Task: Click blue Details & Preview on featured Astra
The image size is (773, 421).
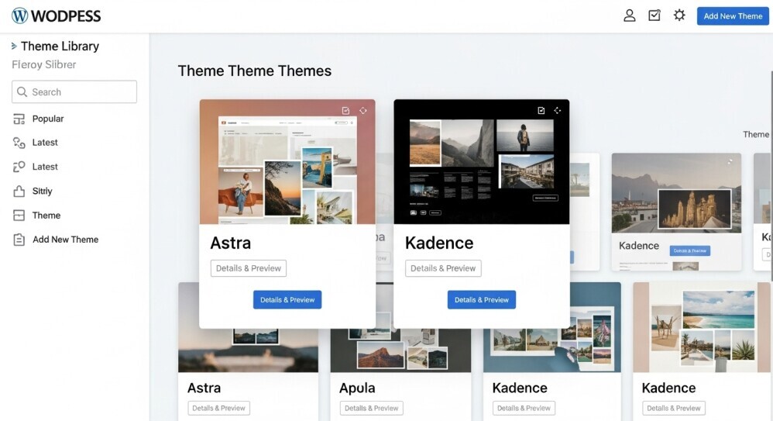Action: [287, 299]
